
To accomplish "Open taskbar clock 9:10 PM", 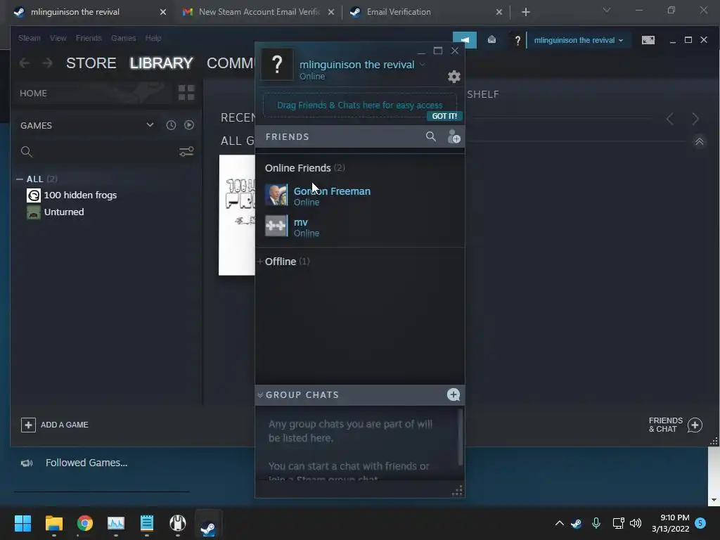I will [x=670, y=523].
